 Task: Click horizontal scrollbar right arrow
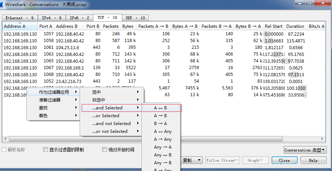(x=322, y=139)
